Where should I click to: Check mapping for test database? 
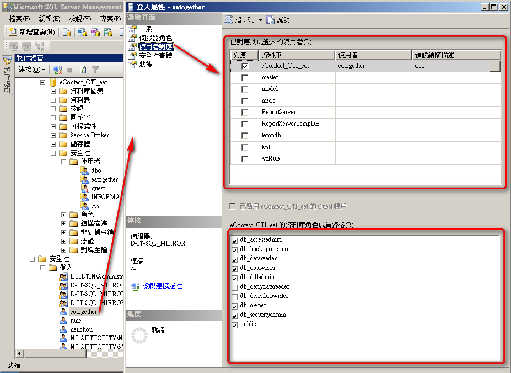(245, 147)
